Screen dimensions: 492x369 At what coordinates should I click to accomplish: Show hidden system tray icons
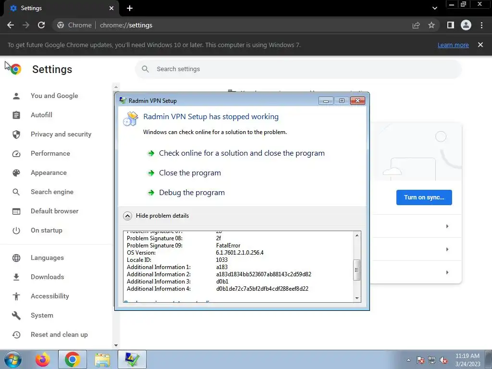pyautogui.click(x=408, y=360)
